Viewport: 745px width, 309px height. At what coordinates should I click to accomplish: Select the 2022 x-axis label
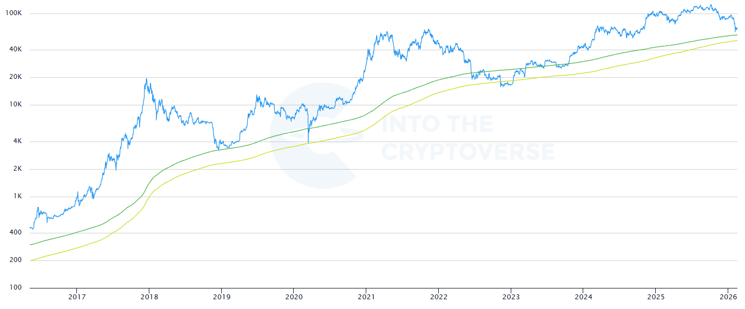[438, 297]
